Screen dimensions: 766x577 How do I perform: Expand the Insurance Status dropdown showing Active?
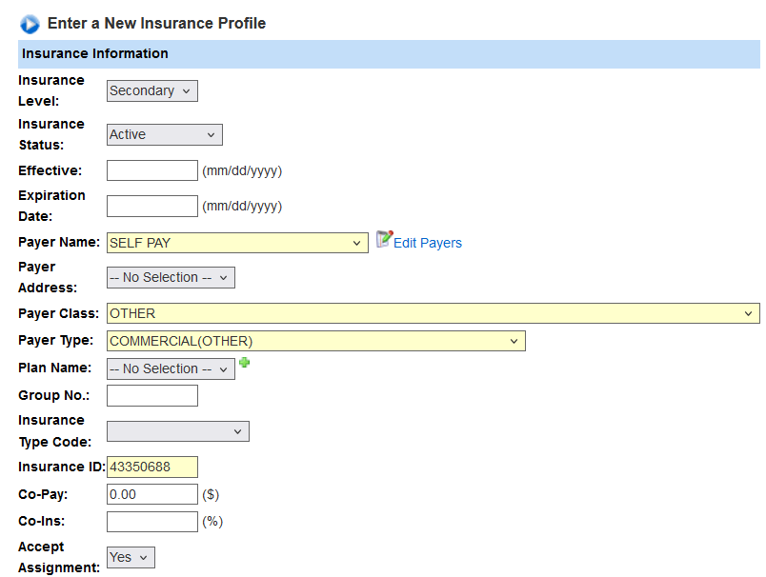pos(164,135)
